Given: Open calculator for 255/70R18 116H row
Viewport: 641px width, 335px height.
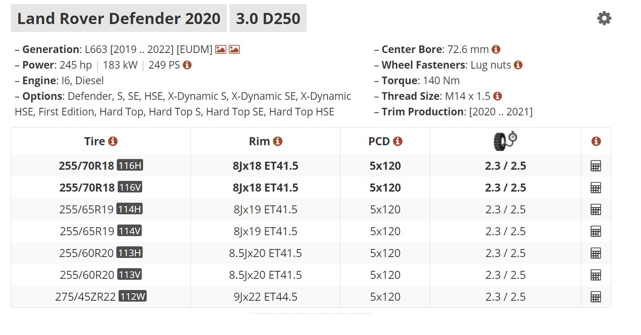Looking at the screenshot, I should [x=596, y=166].
